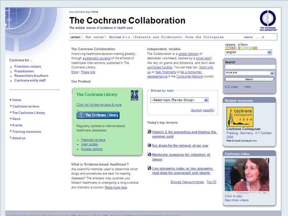Viewport: 288px width, 216px height.
Task: Click the More link under The Cochrane Collaboration
Action: pos(75,72)
